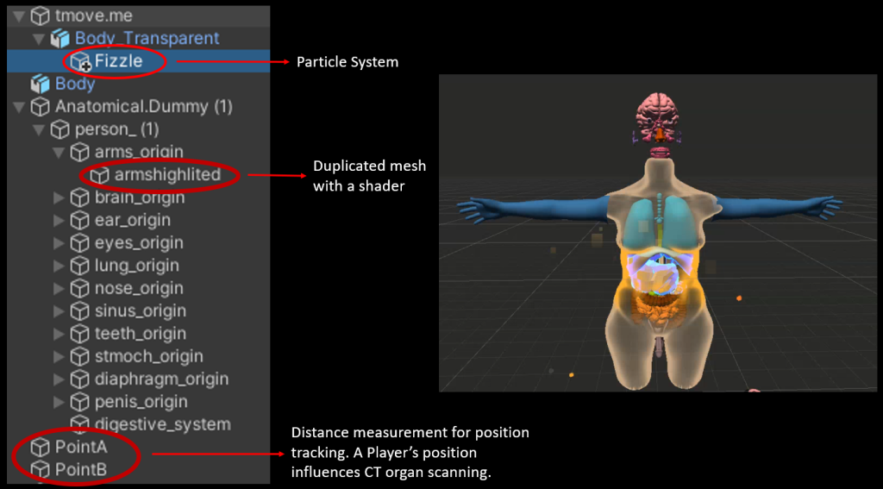Select the Anatomical.Dummy (1) label
Viewport: 883px width, 489px height.
click(144, 106)
